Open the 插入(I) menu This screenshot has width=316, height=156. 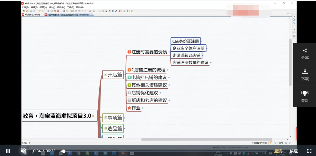pyautogui.click(x=52, y=8)
